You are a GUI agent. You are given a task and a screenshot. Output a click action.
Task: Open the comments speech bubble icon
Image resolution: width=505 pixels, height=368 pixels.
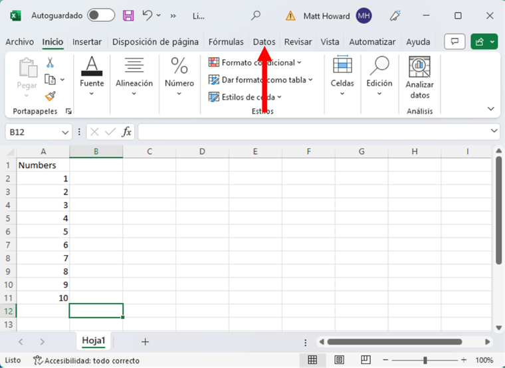coord(454,42)
